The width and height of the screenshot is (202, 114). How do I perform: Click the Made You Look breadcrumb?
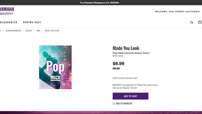click(52, 31)
